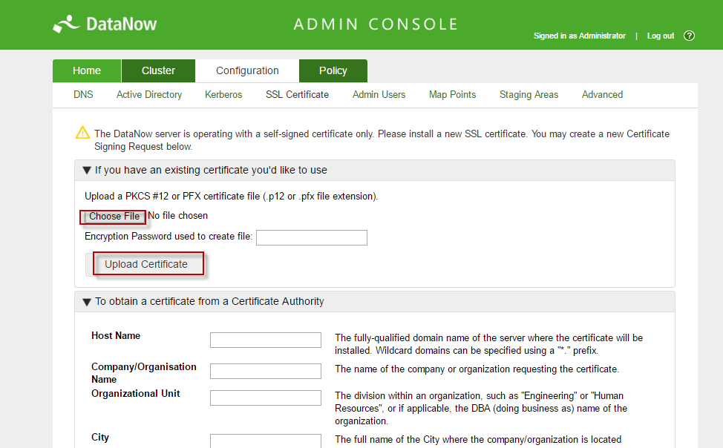723x448 pixels.
Task: Click the full name of the City description
Action: [x=478, y=439]
